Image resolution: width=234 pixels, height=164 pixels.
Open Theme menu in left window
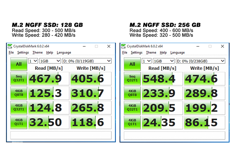38,53
